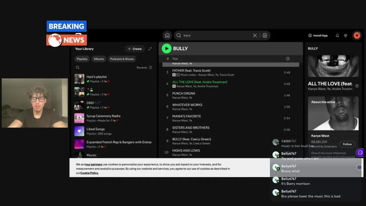Open the Browse icon in search bar
This screenshot has height=206, width=366.
coord(265,35)
